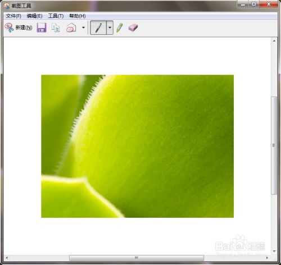Viewport: 281px width, 265px height.
Task: Open the 文件(F) menu
Action: (13, 16)
